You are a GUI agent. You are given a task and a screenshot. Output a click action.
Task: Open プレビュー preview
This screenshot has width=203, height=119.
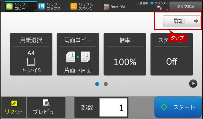point(46,107)
